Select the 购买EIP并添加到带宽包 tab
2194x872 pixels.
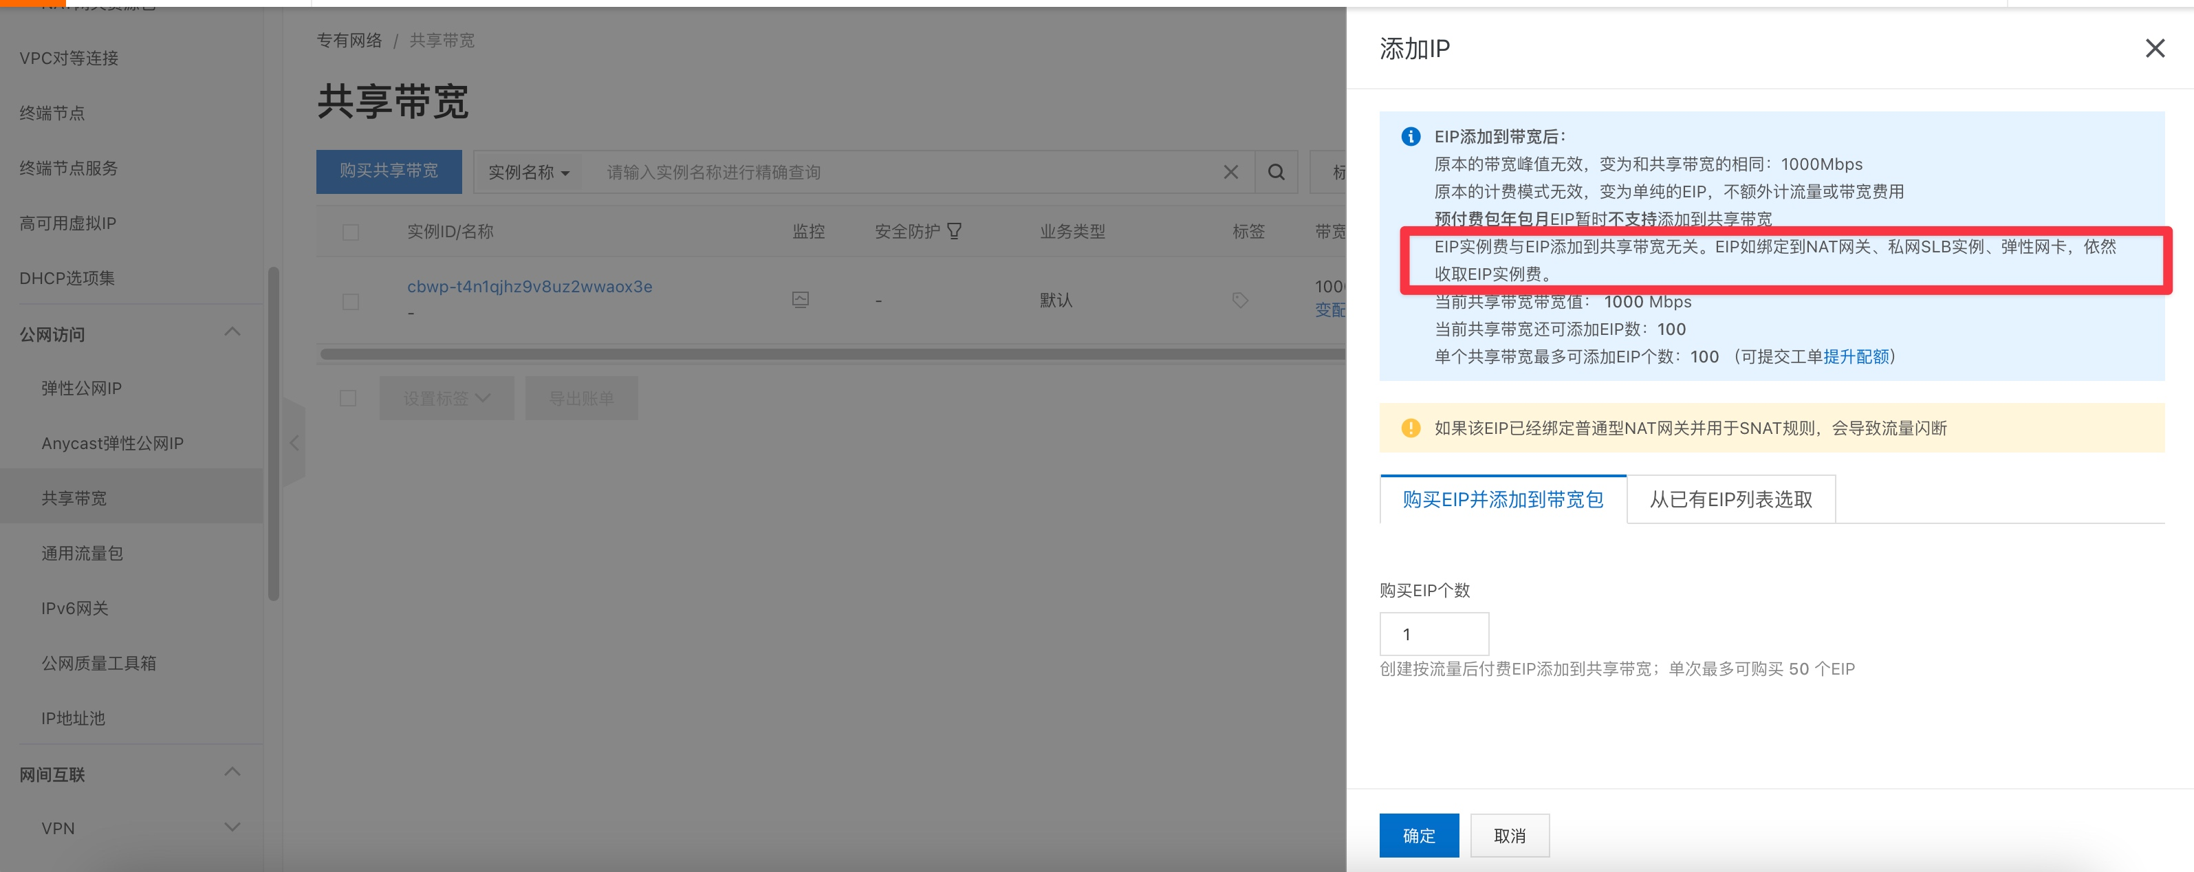click(1502, 500)
